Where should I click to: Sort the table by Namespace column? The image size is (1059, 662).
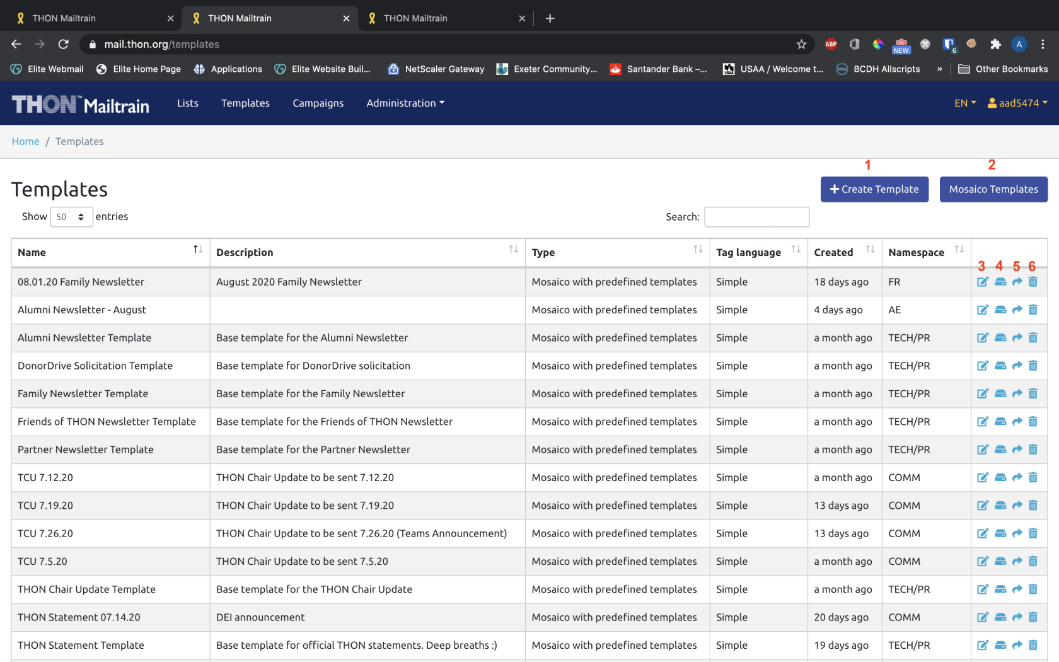click(x=926, y=252)
